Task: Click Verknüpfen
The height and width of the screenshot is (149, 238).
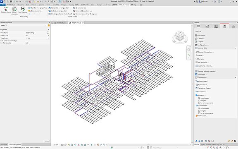Action: [x=201, y=116]
